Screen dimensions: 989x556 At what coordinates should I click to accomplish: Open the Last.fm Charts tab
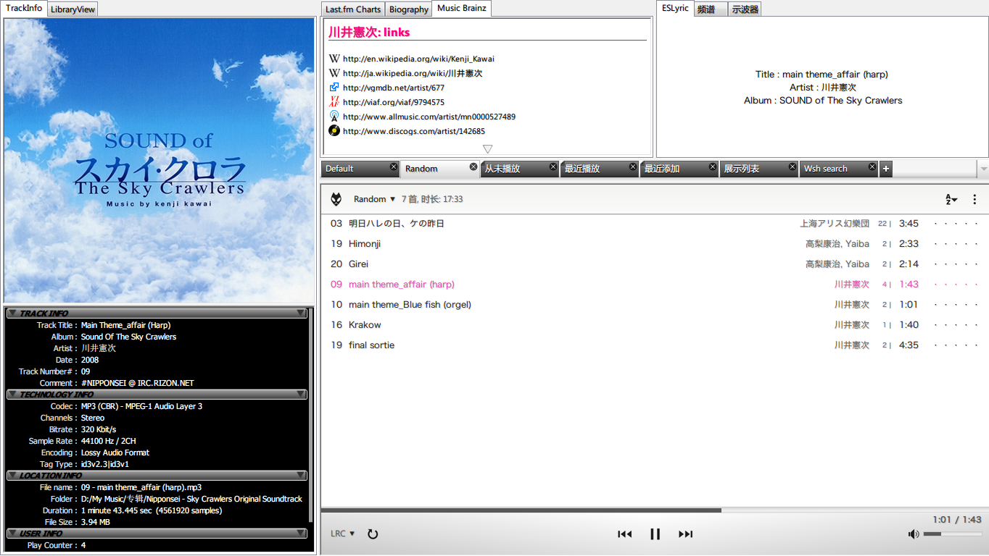[353, 9]
